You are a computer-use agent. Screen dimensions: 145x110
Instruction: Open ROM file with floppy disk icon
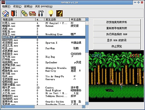(x=6, y=13)
